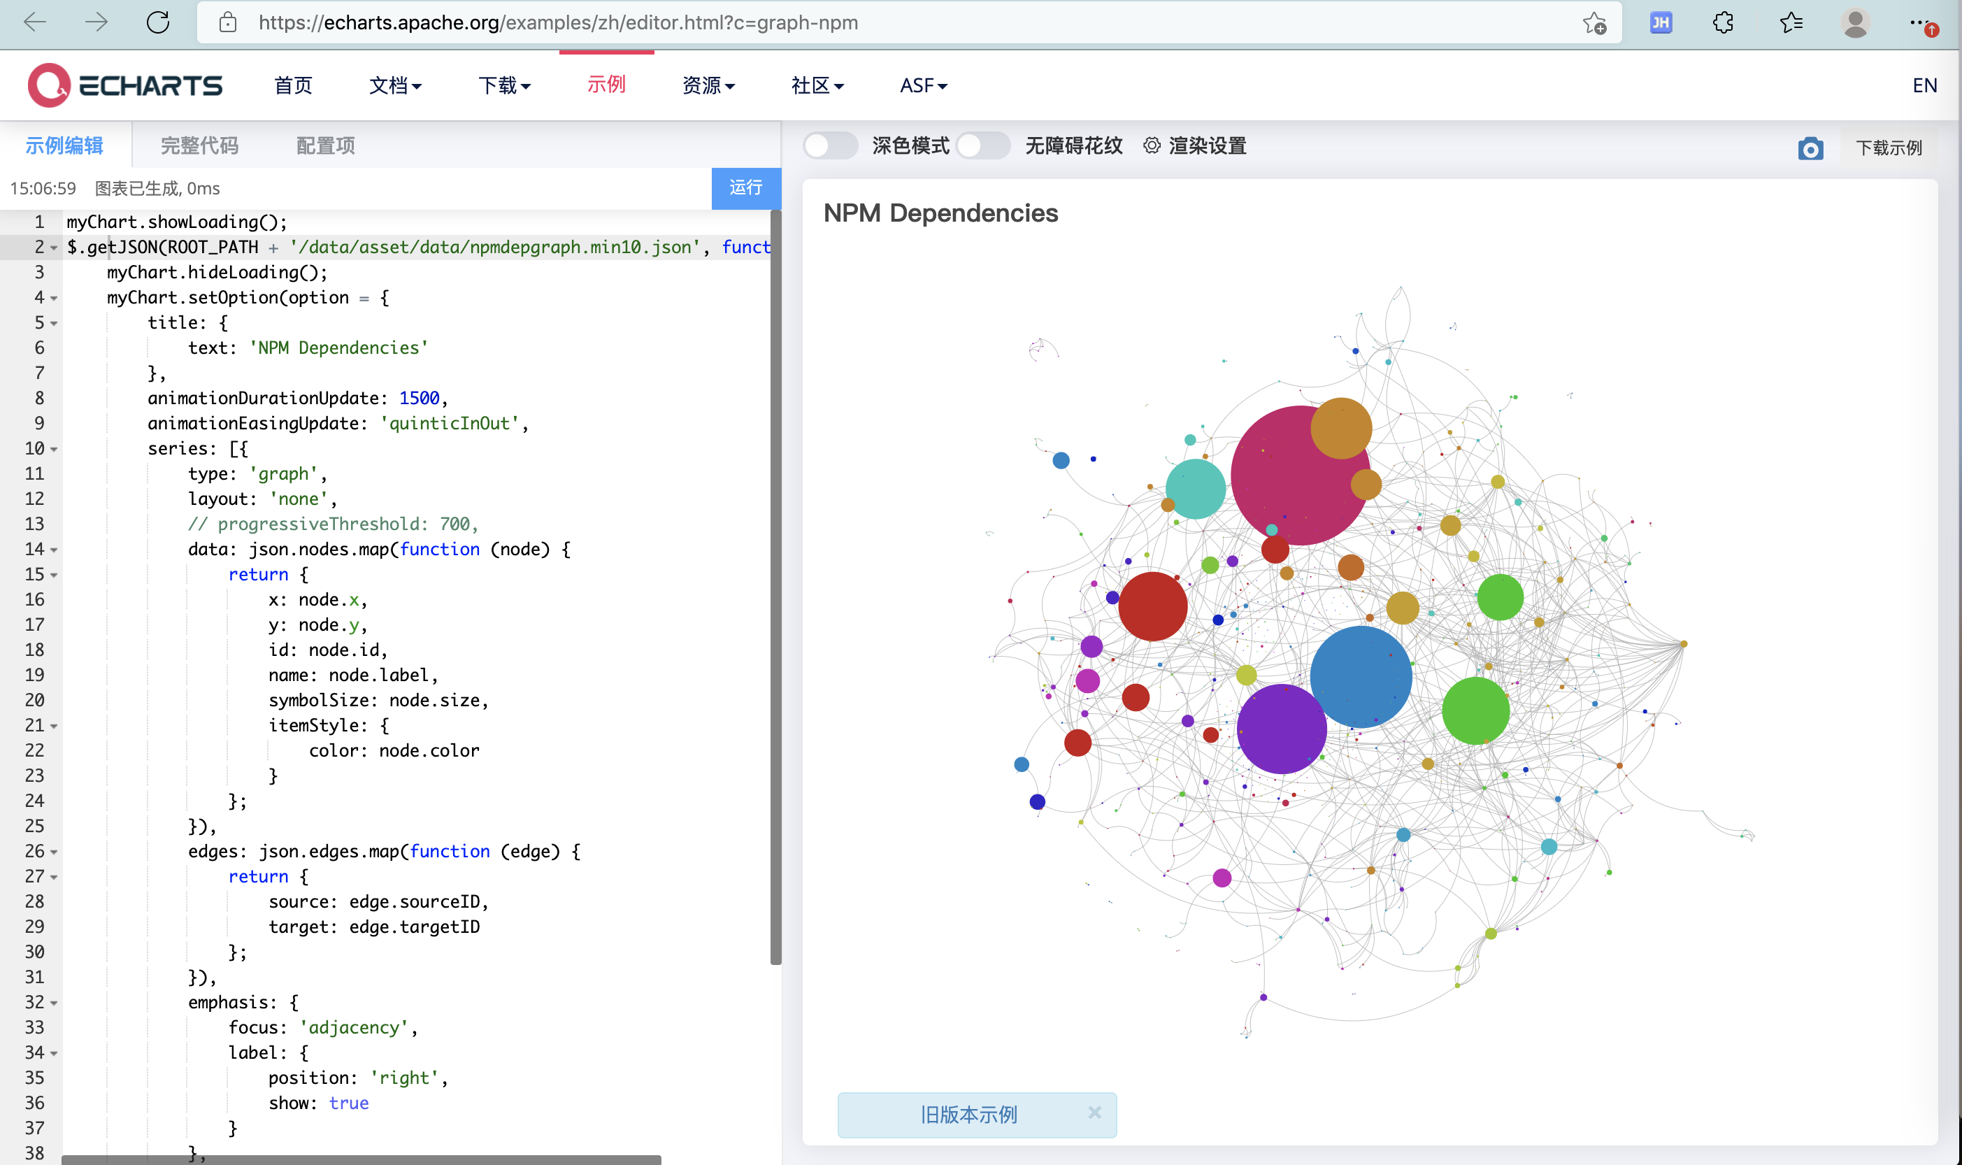The image size is (1962, 1165).
Task: Click the browser address bar URL
Action: point(558,23)
